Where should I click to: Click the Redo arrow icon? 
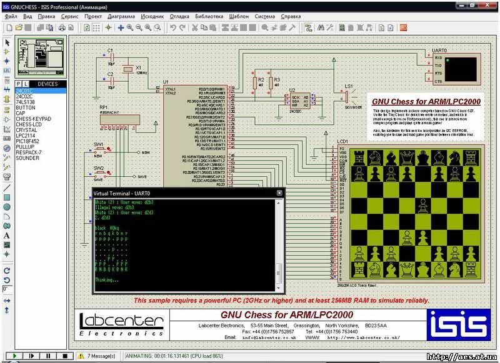[x=182, y=27]
